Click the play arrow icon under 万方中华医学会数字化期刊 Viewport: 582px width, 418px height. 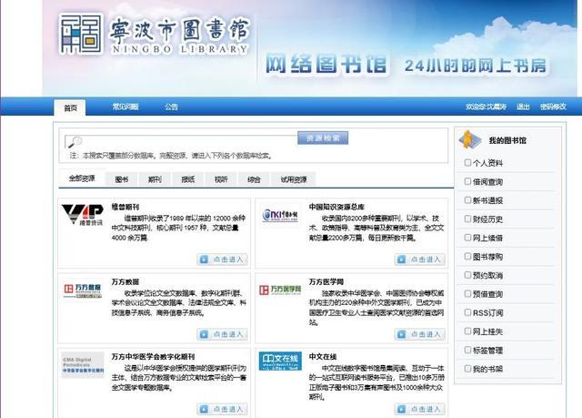[x=204, y=409]
